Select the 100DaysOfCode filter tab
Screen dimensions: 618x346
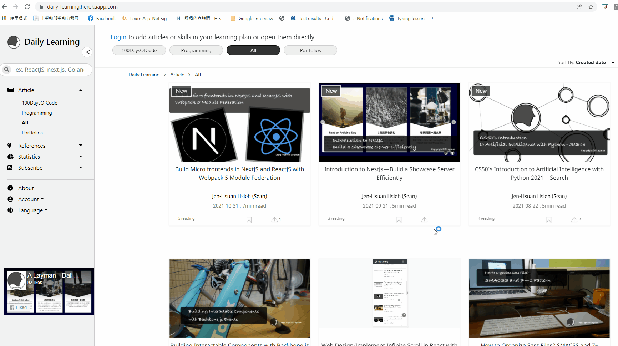click(x=139, y=50)
